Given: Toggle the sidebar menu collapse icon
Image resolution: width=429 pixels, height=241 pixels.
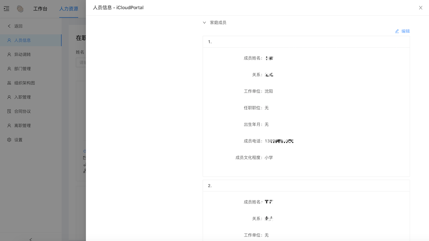Looking at the screenshot, I should click(x=6, y=9).
